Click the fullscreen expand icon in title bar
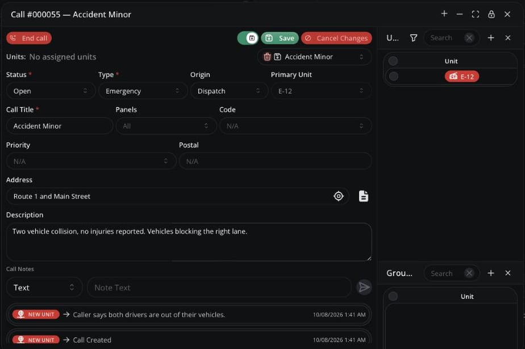This screenshot has height=349, width=525. pos(476,14)
